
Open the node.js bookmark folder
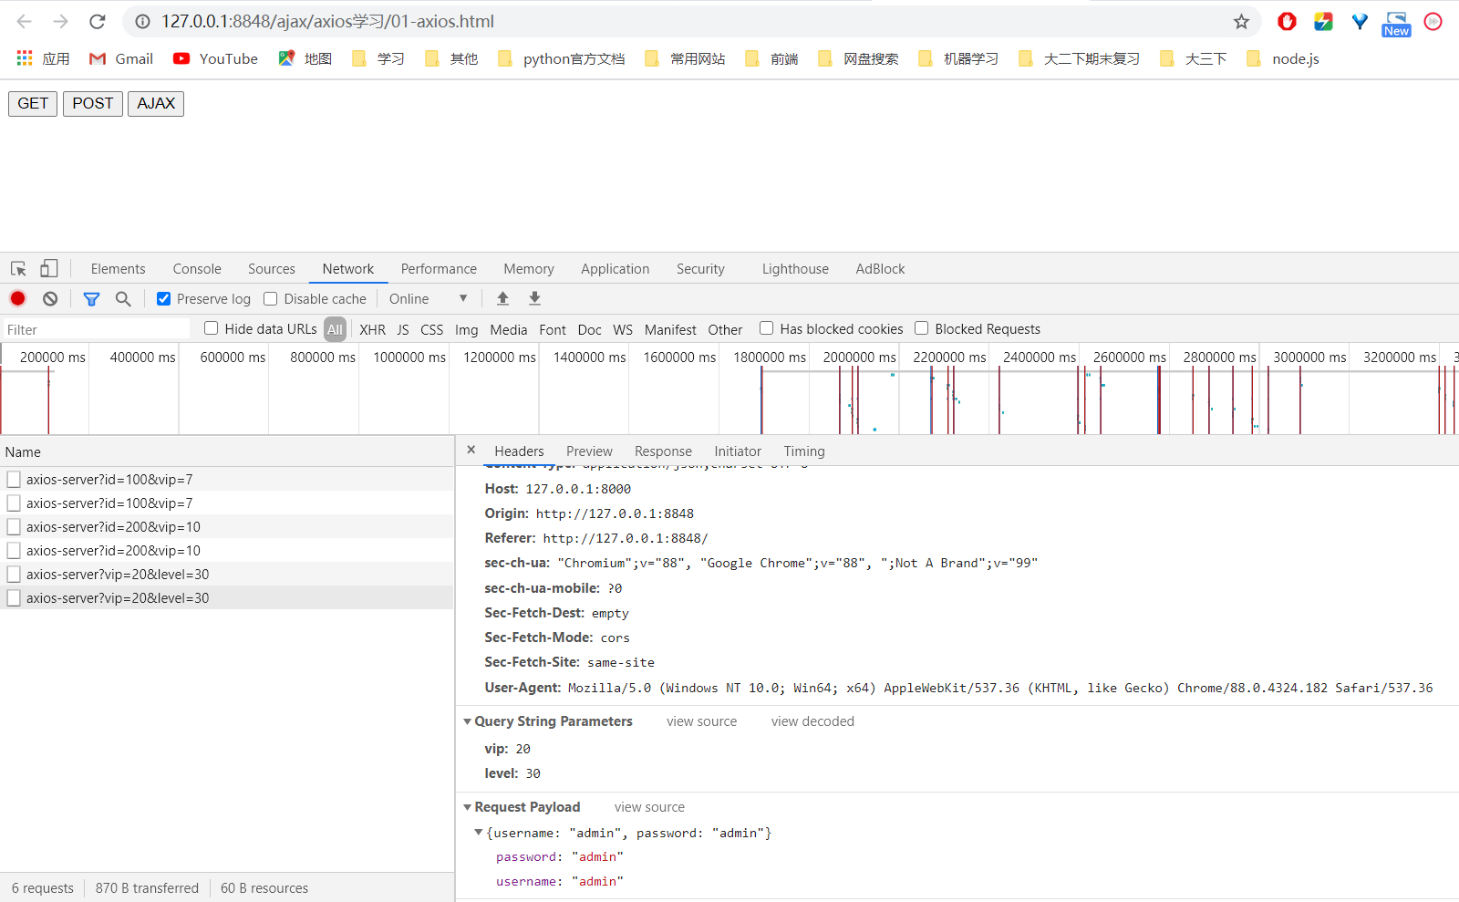click(1282, 58)
